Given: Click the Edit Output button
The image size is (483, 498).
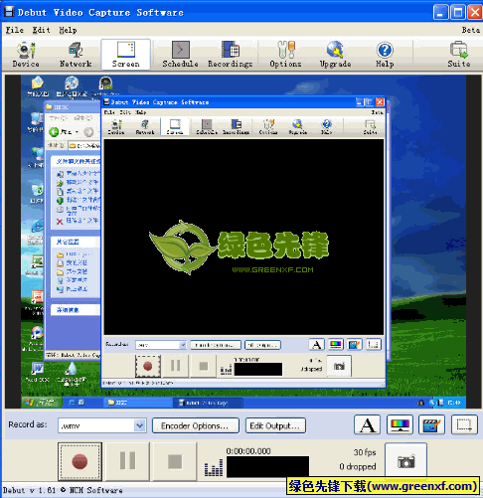Looking at the screenshot, I should tap(275, 425).
